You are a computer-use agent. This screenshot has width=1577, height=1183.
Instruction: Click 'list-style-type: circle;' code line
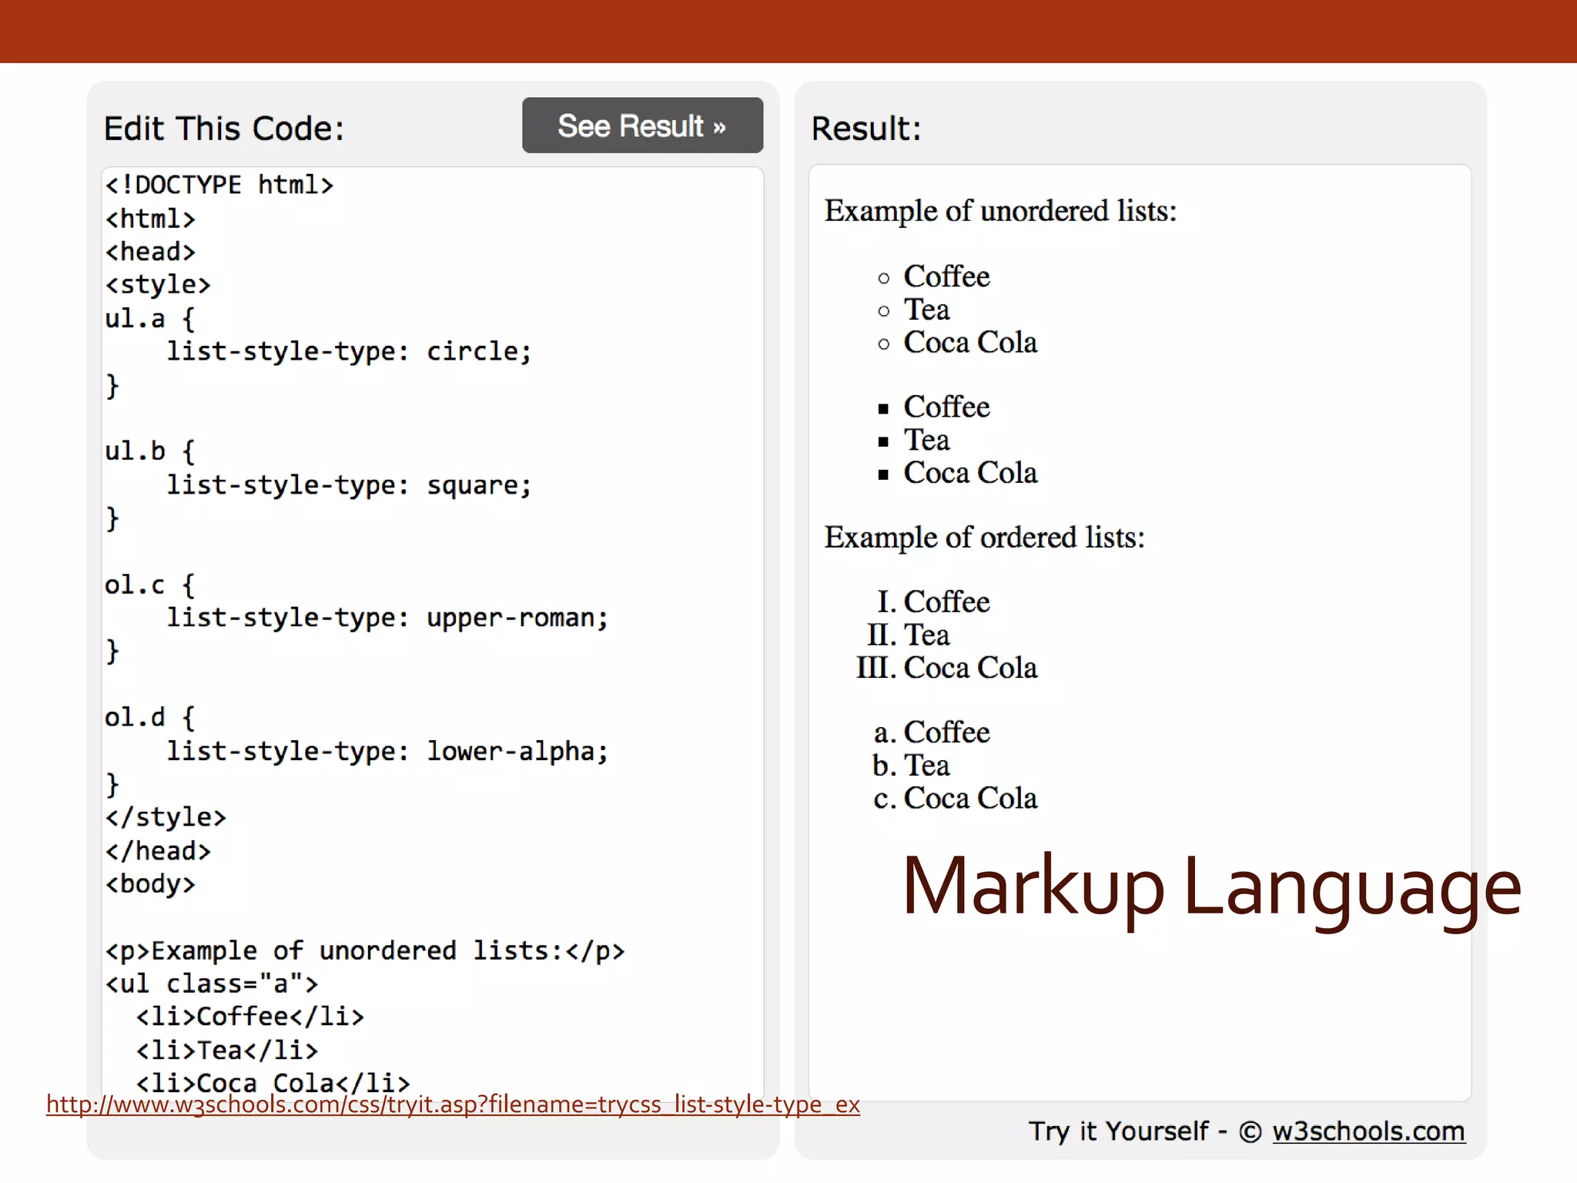[349, 352]
